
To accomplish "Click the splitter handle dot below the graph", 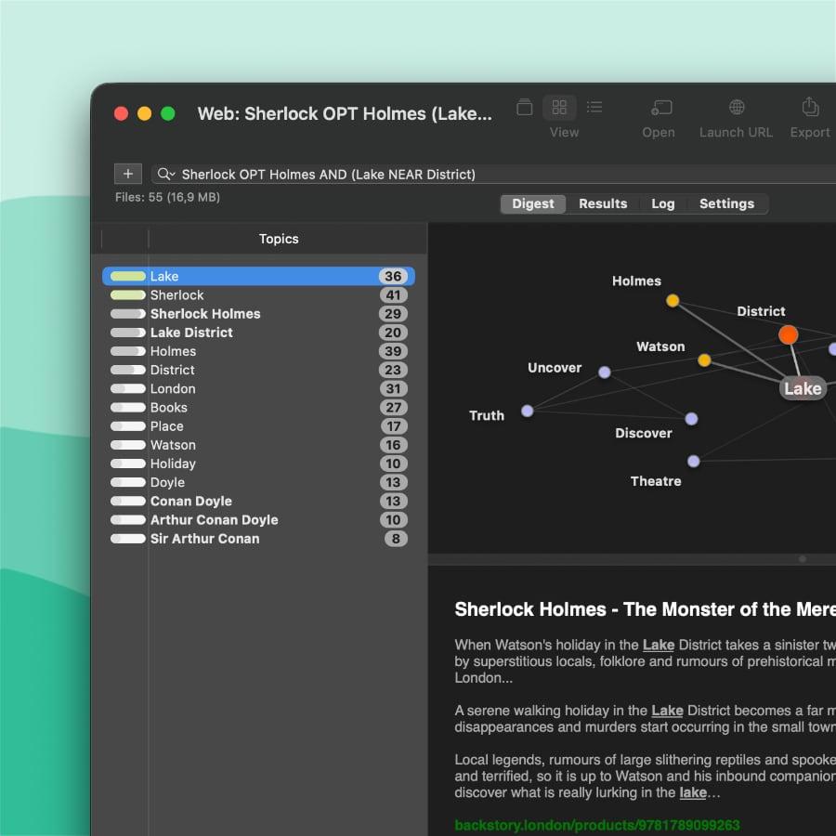I will click(x=802, y=559).
